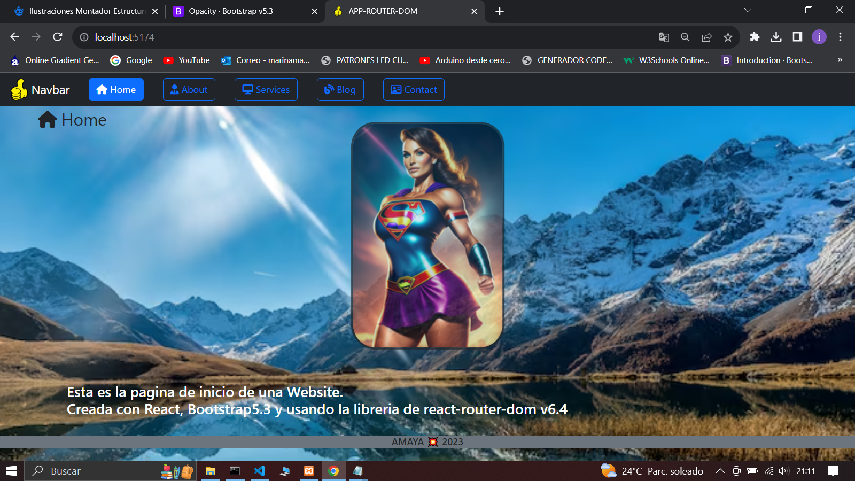Click the AMAYA 2023 footer text
The width and height of the screenshot is (855, 481).
pyautogui.click(x=428, y=442)
